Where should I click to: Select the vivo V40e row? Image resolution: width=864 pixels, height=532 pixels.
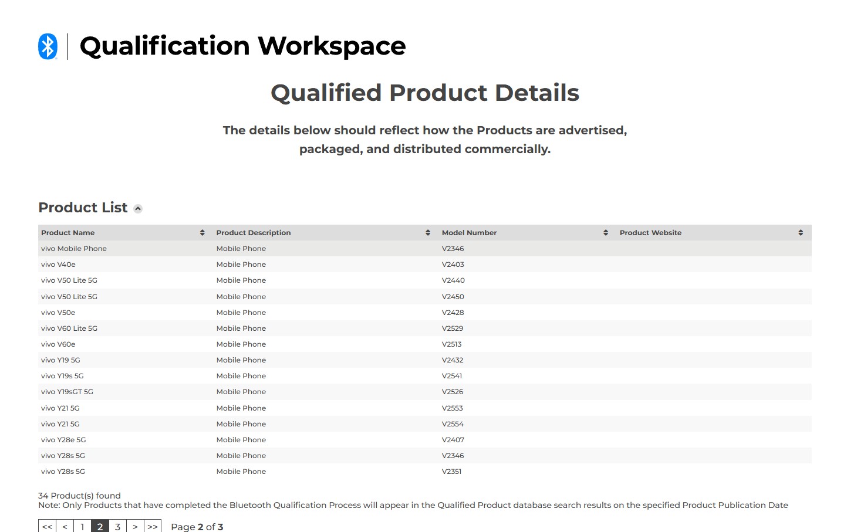pyautogui.click(x=58, y=265)
